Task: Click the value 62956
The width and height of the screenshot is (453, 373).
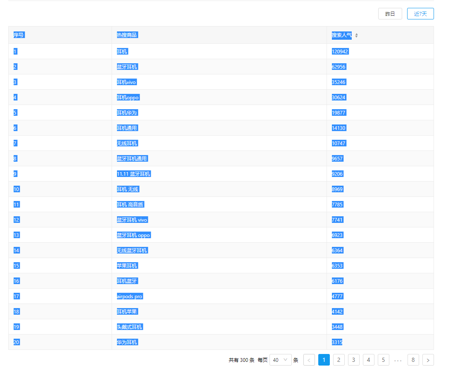Action: pyautogui.click(x=339, y=67)
